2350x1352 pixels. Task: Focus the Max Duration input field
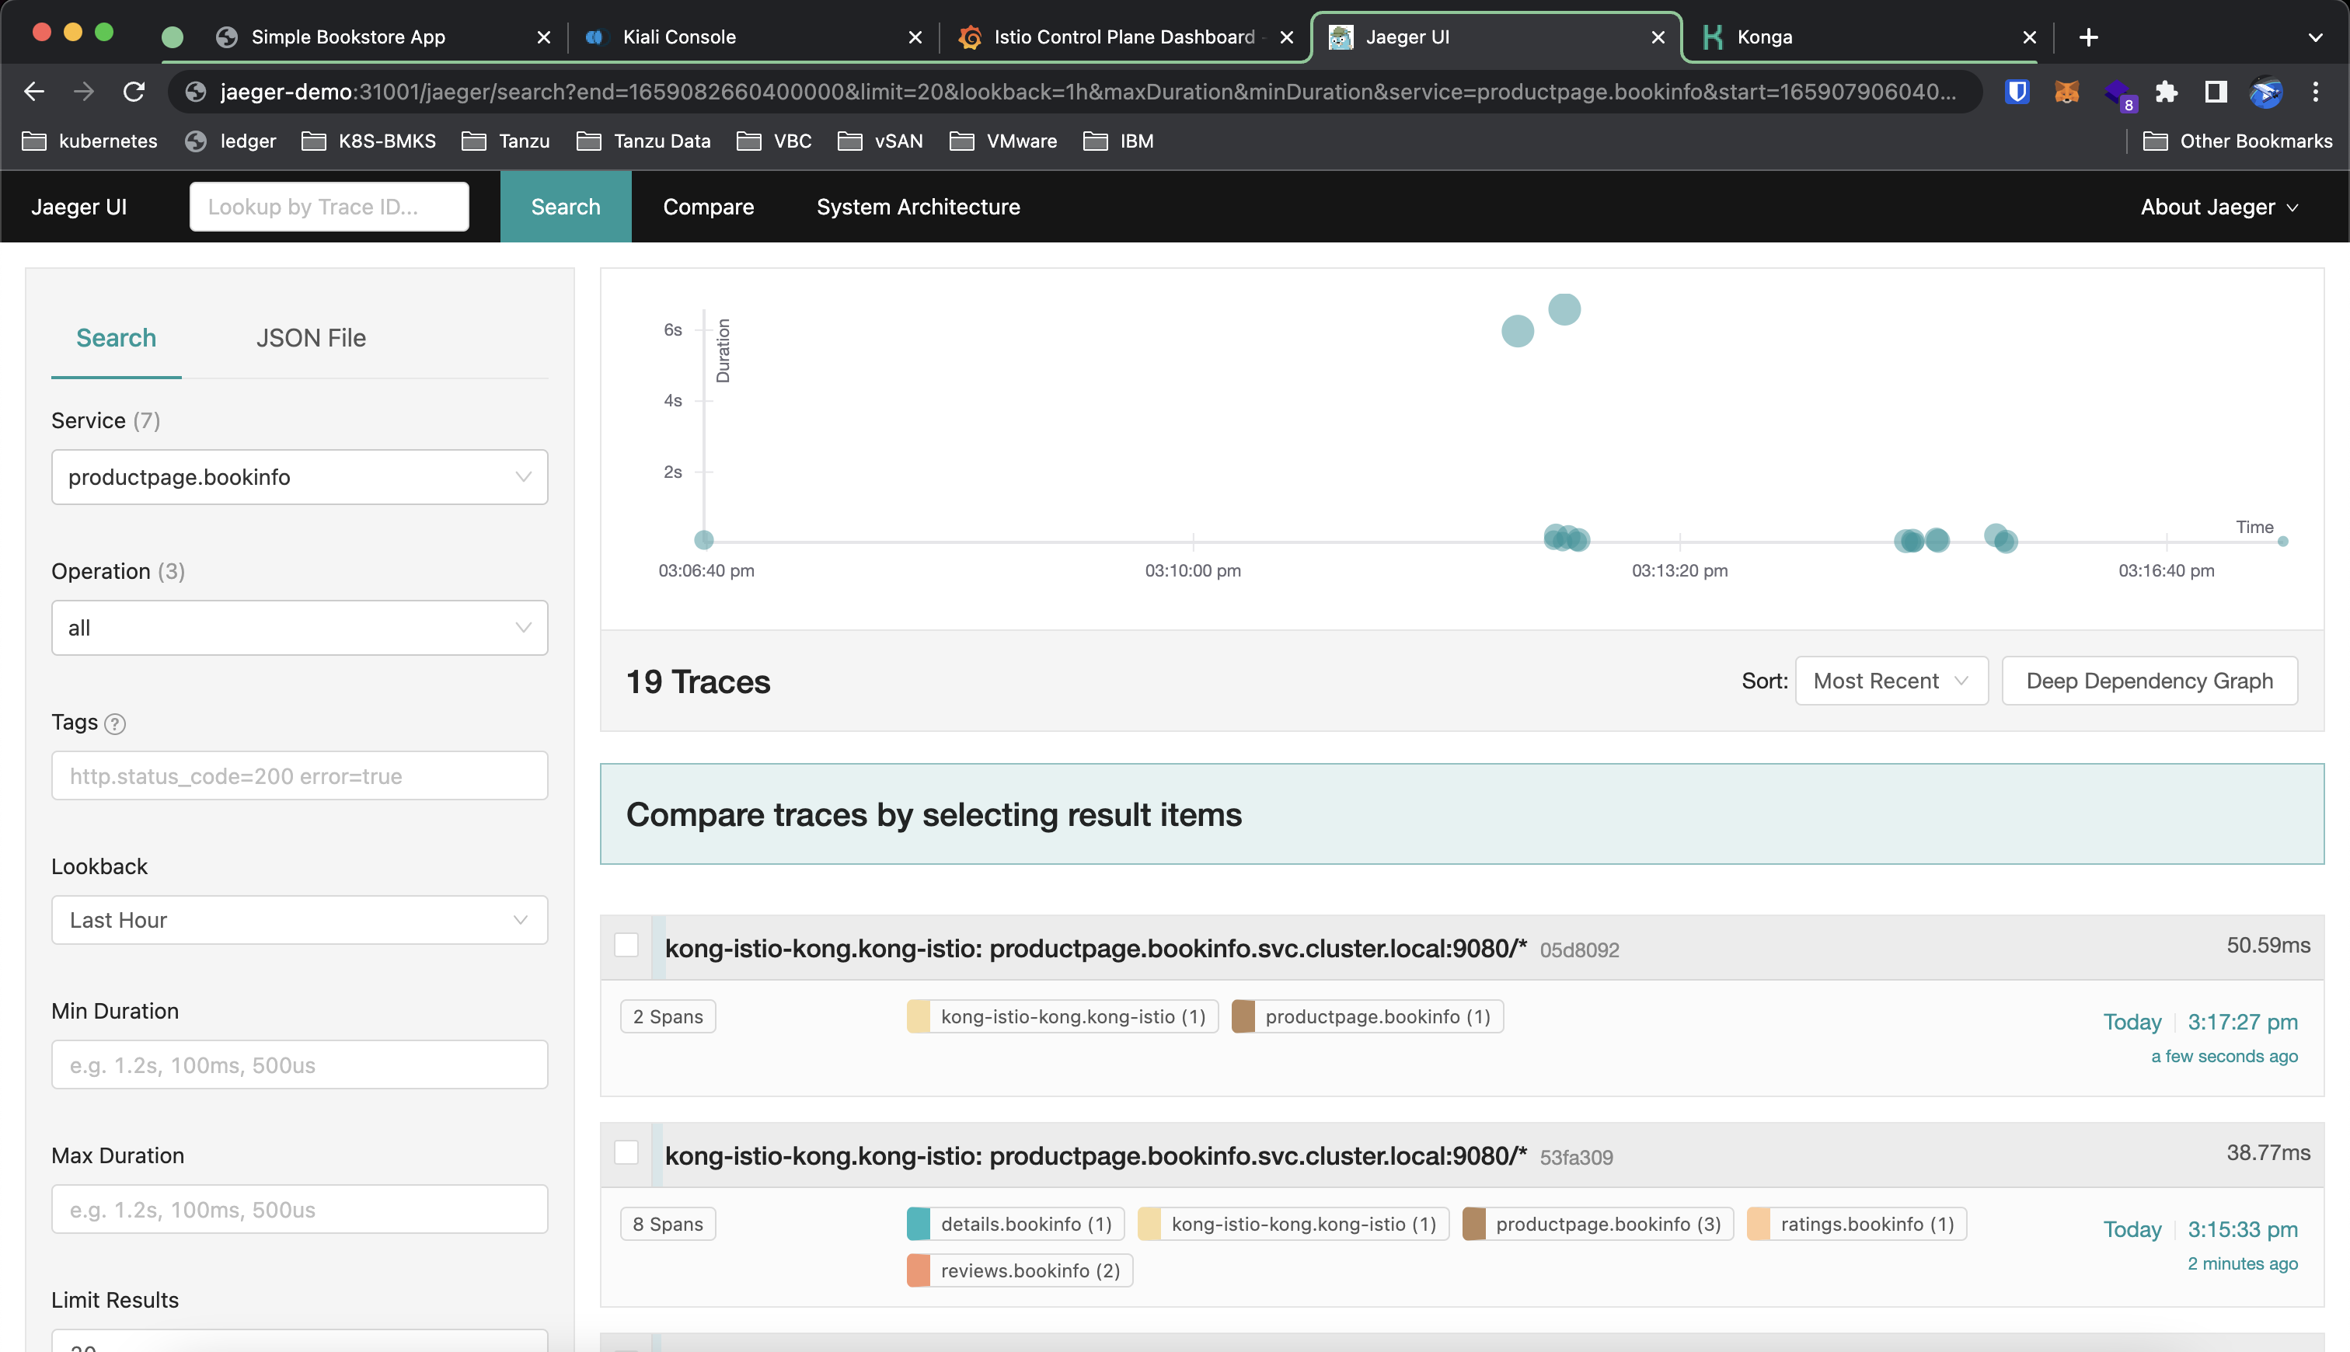(300, 1209)
